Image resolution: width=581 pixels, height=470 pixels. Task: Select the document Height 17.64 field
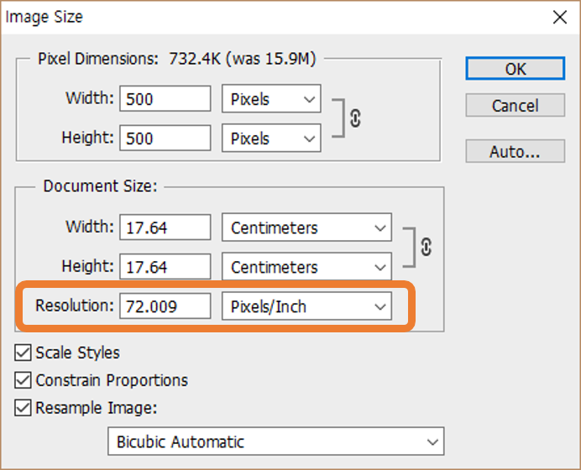point(165,267)
